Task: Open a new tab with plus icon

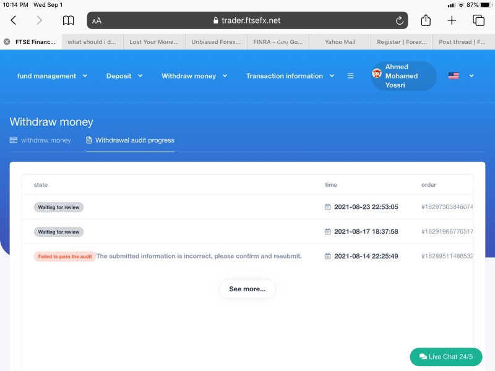Action: [x=452, y=20]
